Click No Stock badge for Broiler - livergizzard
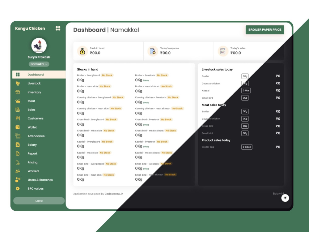 click(107, 75)
